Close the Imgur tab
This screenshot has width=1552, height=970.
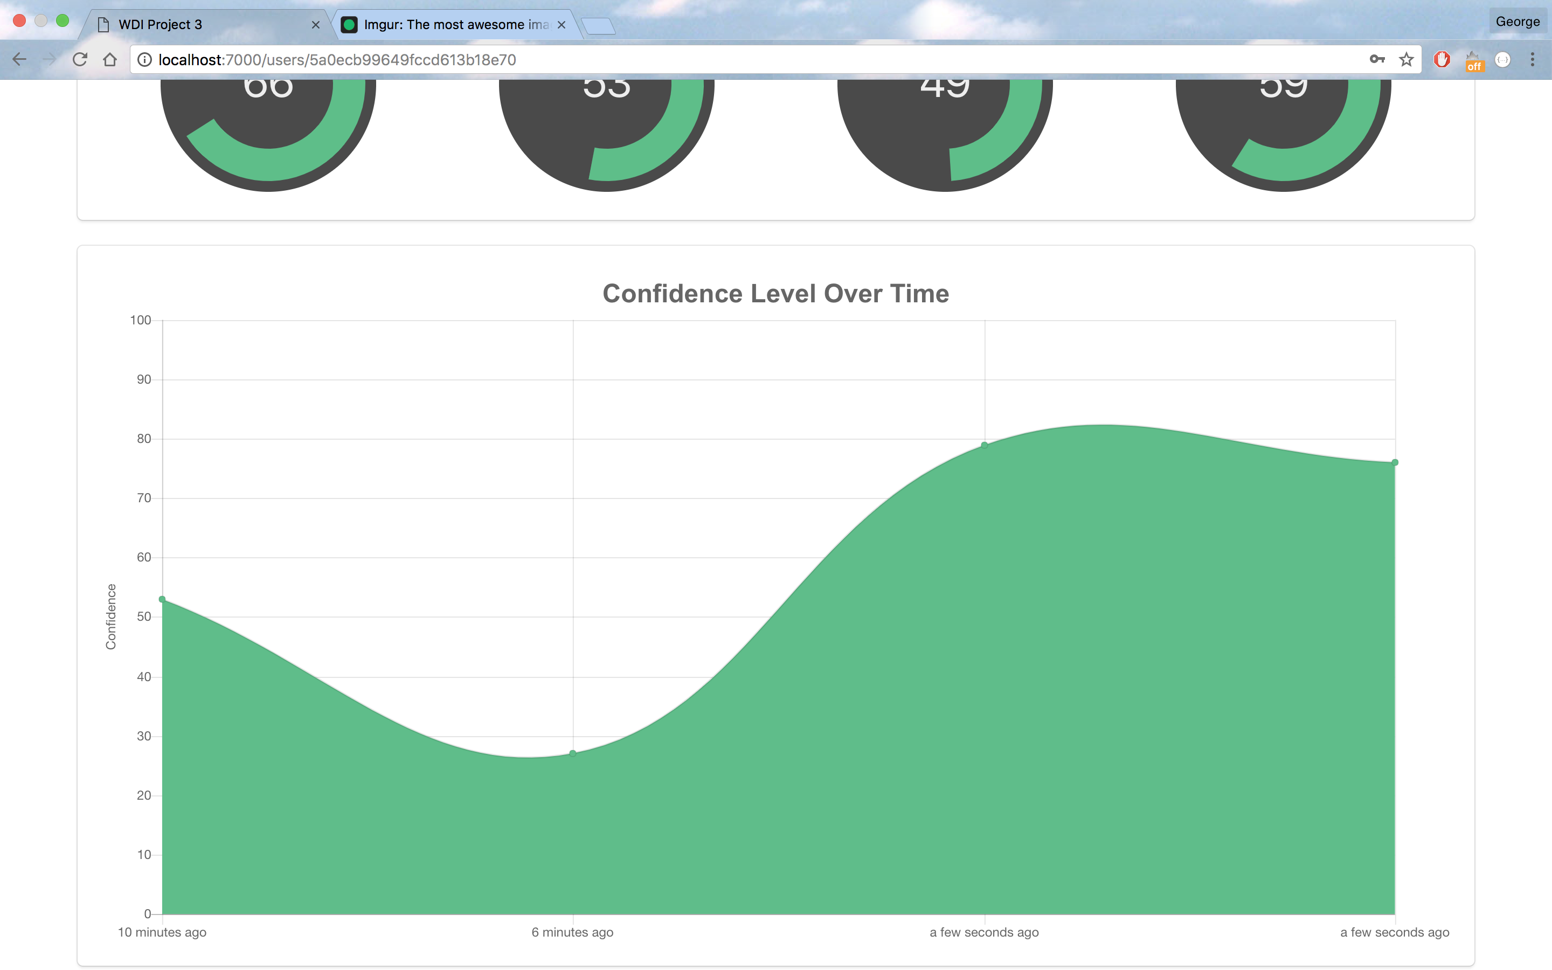pyautogui.click(x=562, y=24)
